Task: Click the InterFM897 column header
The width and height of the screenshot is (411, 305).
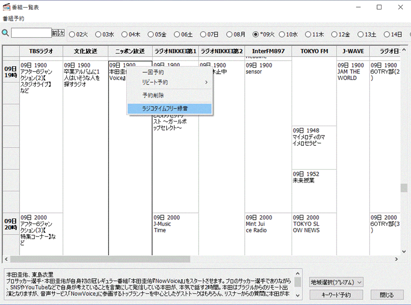Action: (x=268, y=51)
